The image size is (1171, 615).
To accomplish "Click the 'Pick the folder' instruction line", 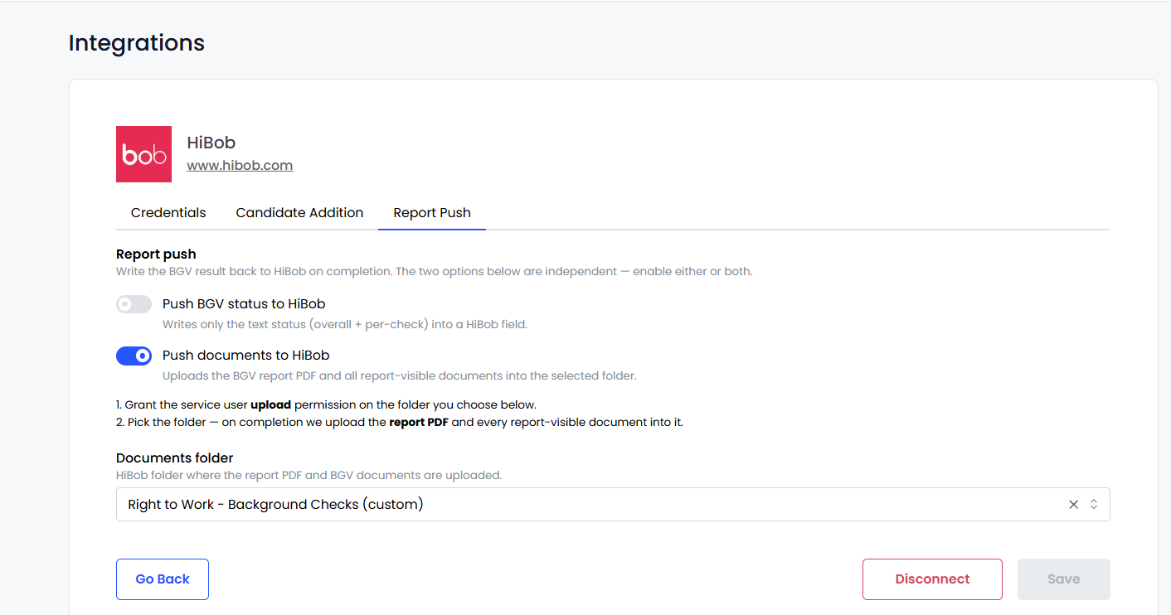I will 400,423.
